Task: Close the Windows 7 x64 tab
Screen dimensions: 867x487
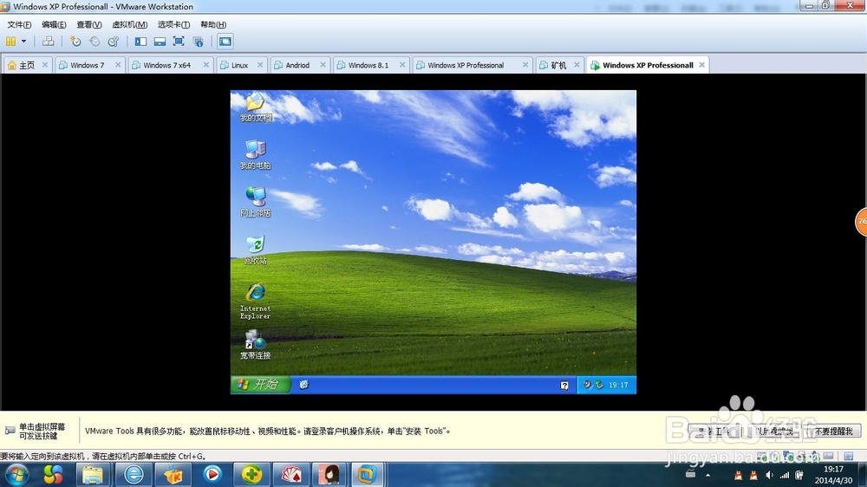Action: 205,65
